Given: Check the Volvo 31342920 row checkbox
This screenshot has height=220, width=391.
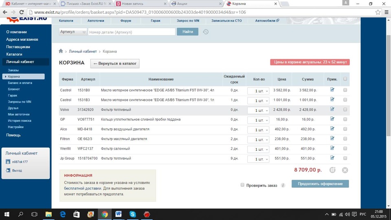Looking at the screenshot, I should coord(345,109).
